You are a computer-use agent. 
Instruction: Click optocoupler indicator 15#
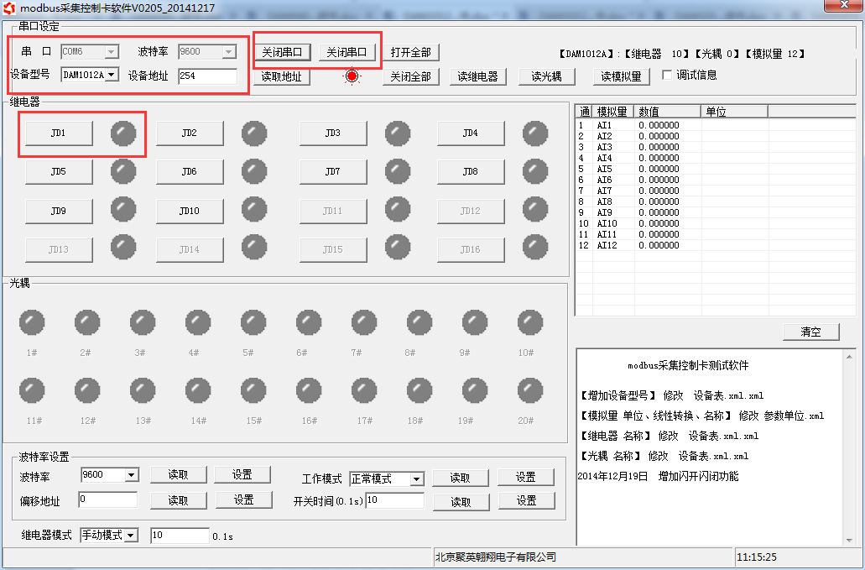point(253,390)
